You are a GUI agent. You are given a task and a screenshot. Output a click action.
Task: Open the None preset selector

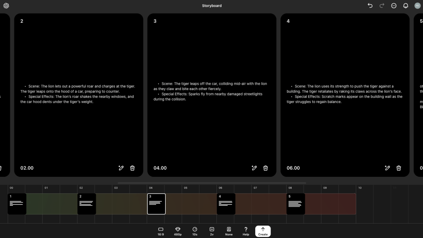229,231
